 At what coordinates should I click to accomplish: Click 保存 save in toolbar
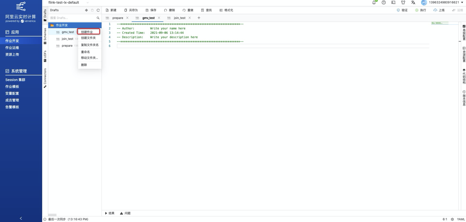(151, 10)
